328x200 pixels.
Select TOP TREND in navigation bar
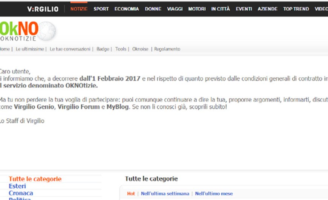coord(296,9)
